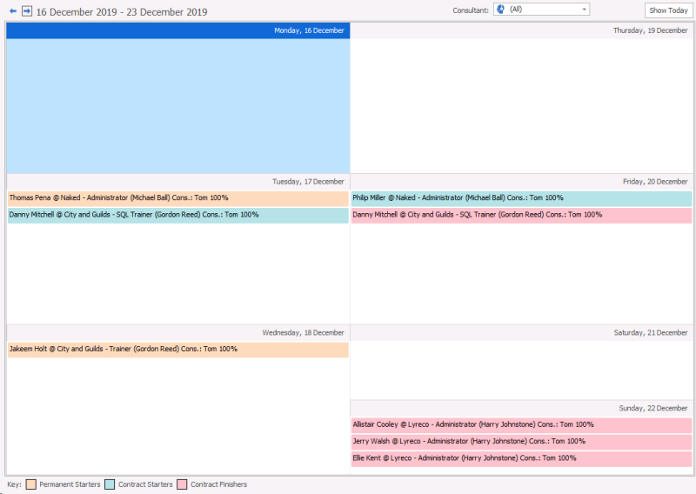The image size is (696, 494).
Task: Click the Contract Finishers color swatch
Action: pos(182,484)
